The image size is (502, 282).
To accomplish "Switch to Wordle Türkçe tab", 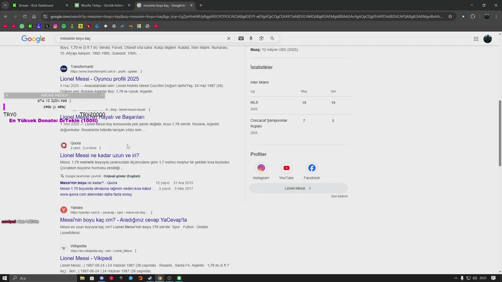I will click(103, 5).
